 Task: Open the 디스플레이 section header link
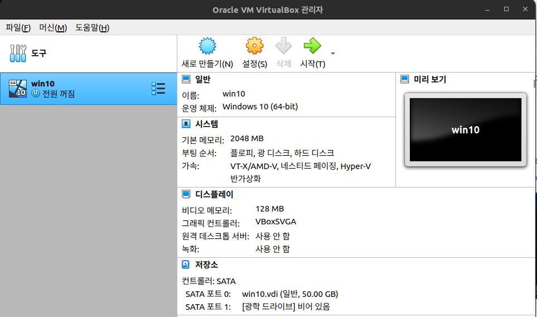(x=214, y=194)
